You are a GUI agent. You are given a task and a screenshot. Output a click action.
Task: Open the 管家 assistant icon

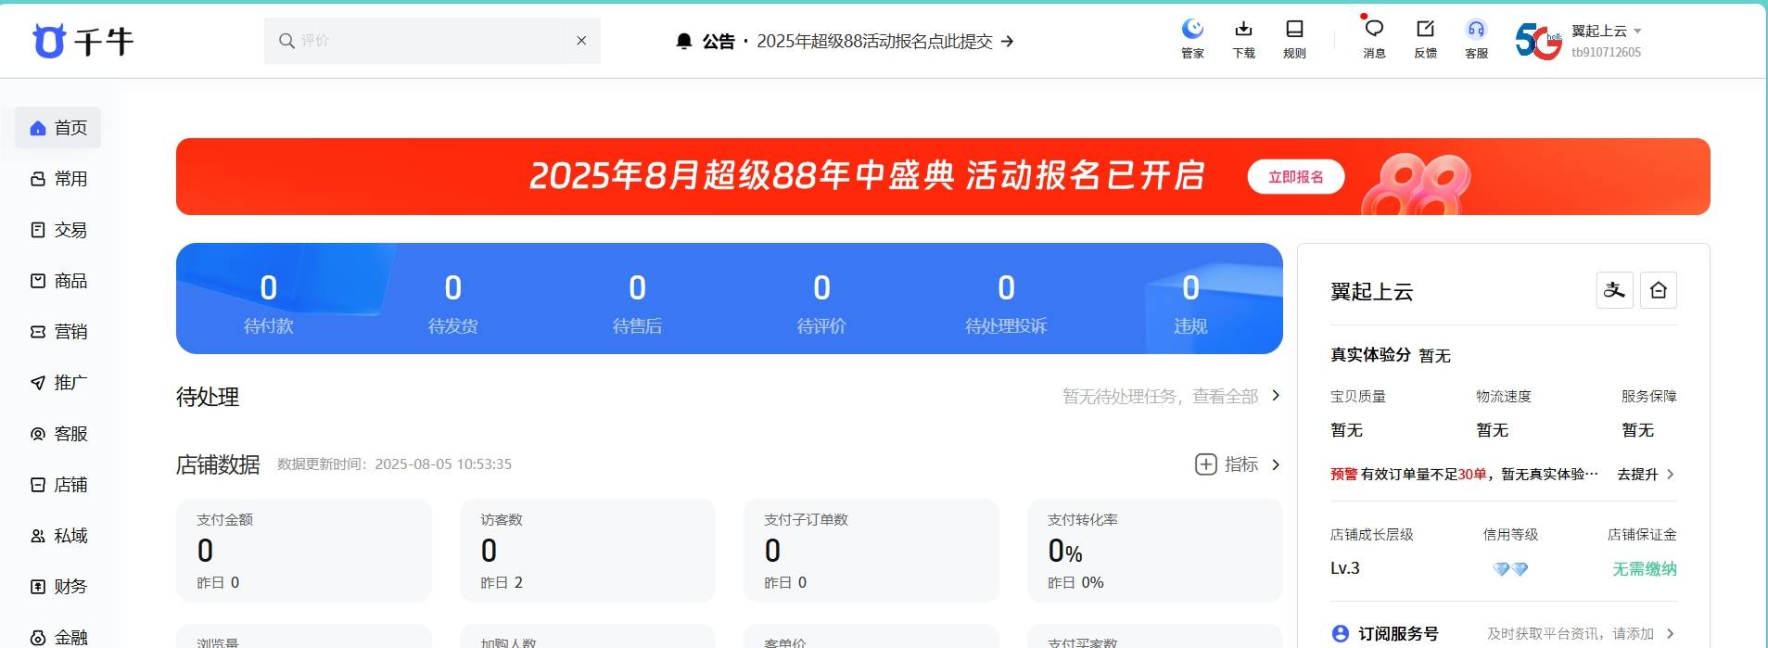click(x=1192, y=30)
